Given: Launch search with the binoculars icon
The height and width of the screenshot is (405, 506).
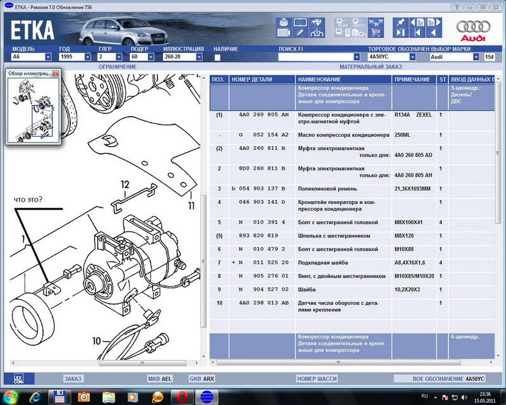Looking at the screenshot, I should pos(317,22).
